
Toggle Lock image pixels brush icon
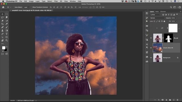157,21
